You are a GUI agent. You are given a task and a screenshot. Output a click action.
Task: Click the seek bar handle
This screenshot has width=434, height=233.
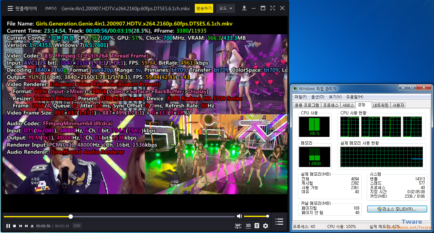pos(71,217)
